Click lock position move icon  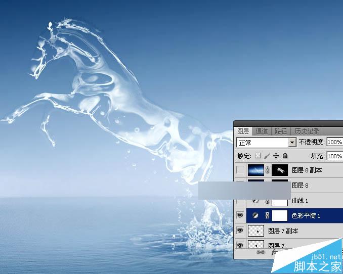pyautogui.click(x=276, y=156)
